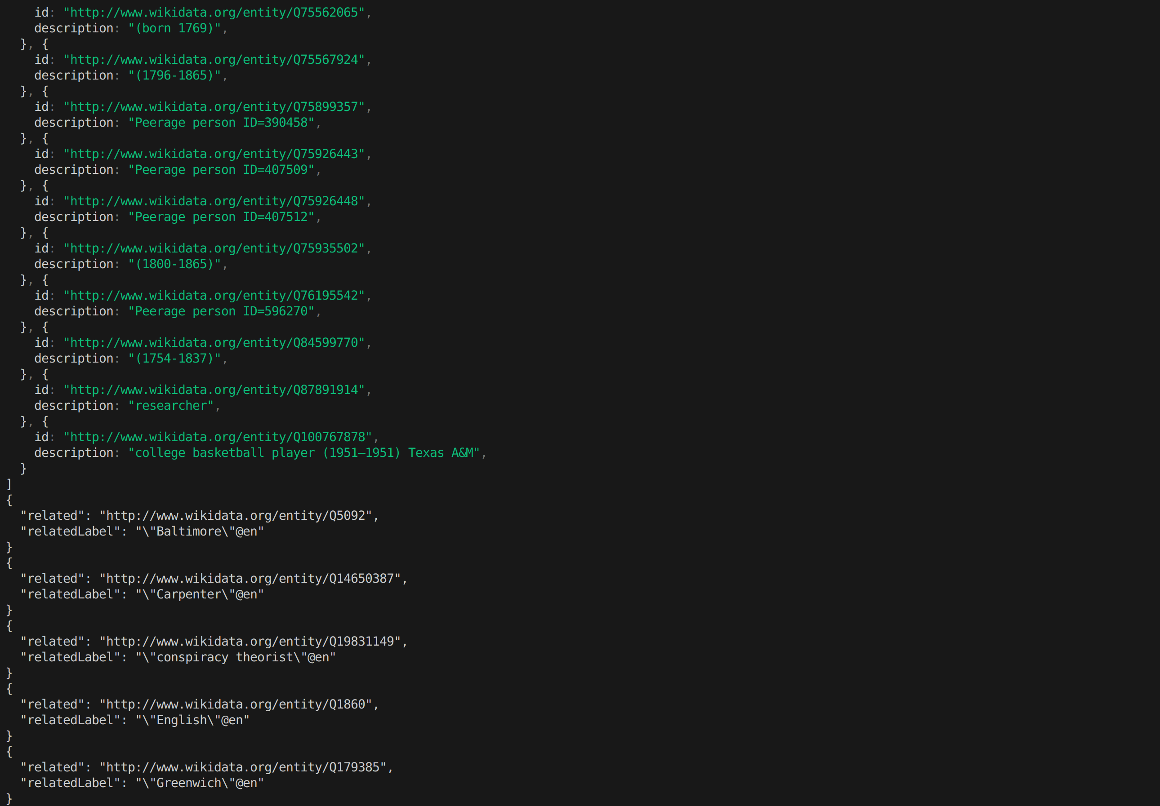Click the Q75899357 entity URL
The image size is (1160, 806).
[x=214, y=107]
